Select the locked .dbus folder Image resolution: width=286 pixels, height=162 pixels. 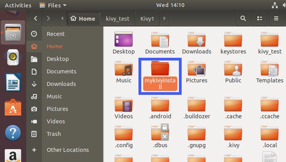tap(160, 136)
